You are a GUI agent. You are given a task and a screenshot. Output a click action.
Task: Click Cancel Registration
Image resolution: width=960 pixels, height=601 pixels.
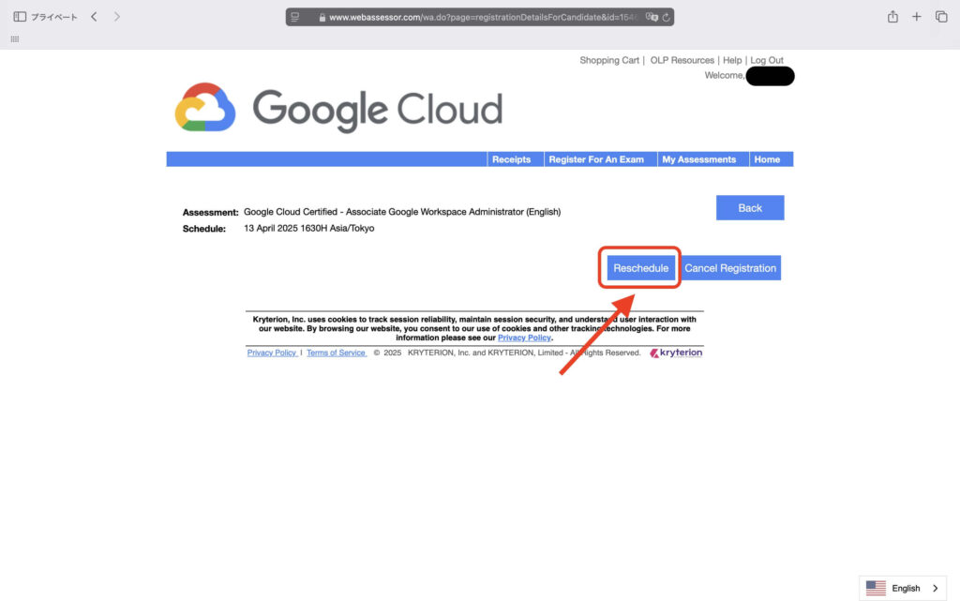[730, 268]
